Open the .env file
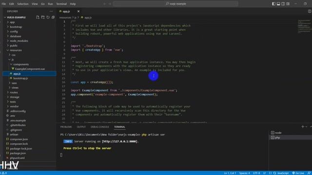Viewport: 312px width, 175px height. pyautogui.click(x=12, y=116)
